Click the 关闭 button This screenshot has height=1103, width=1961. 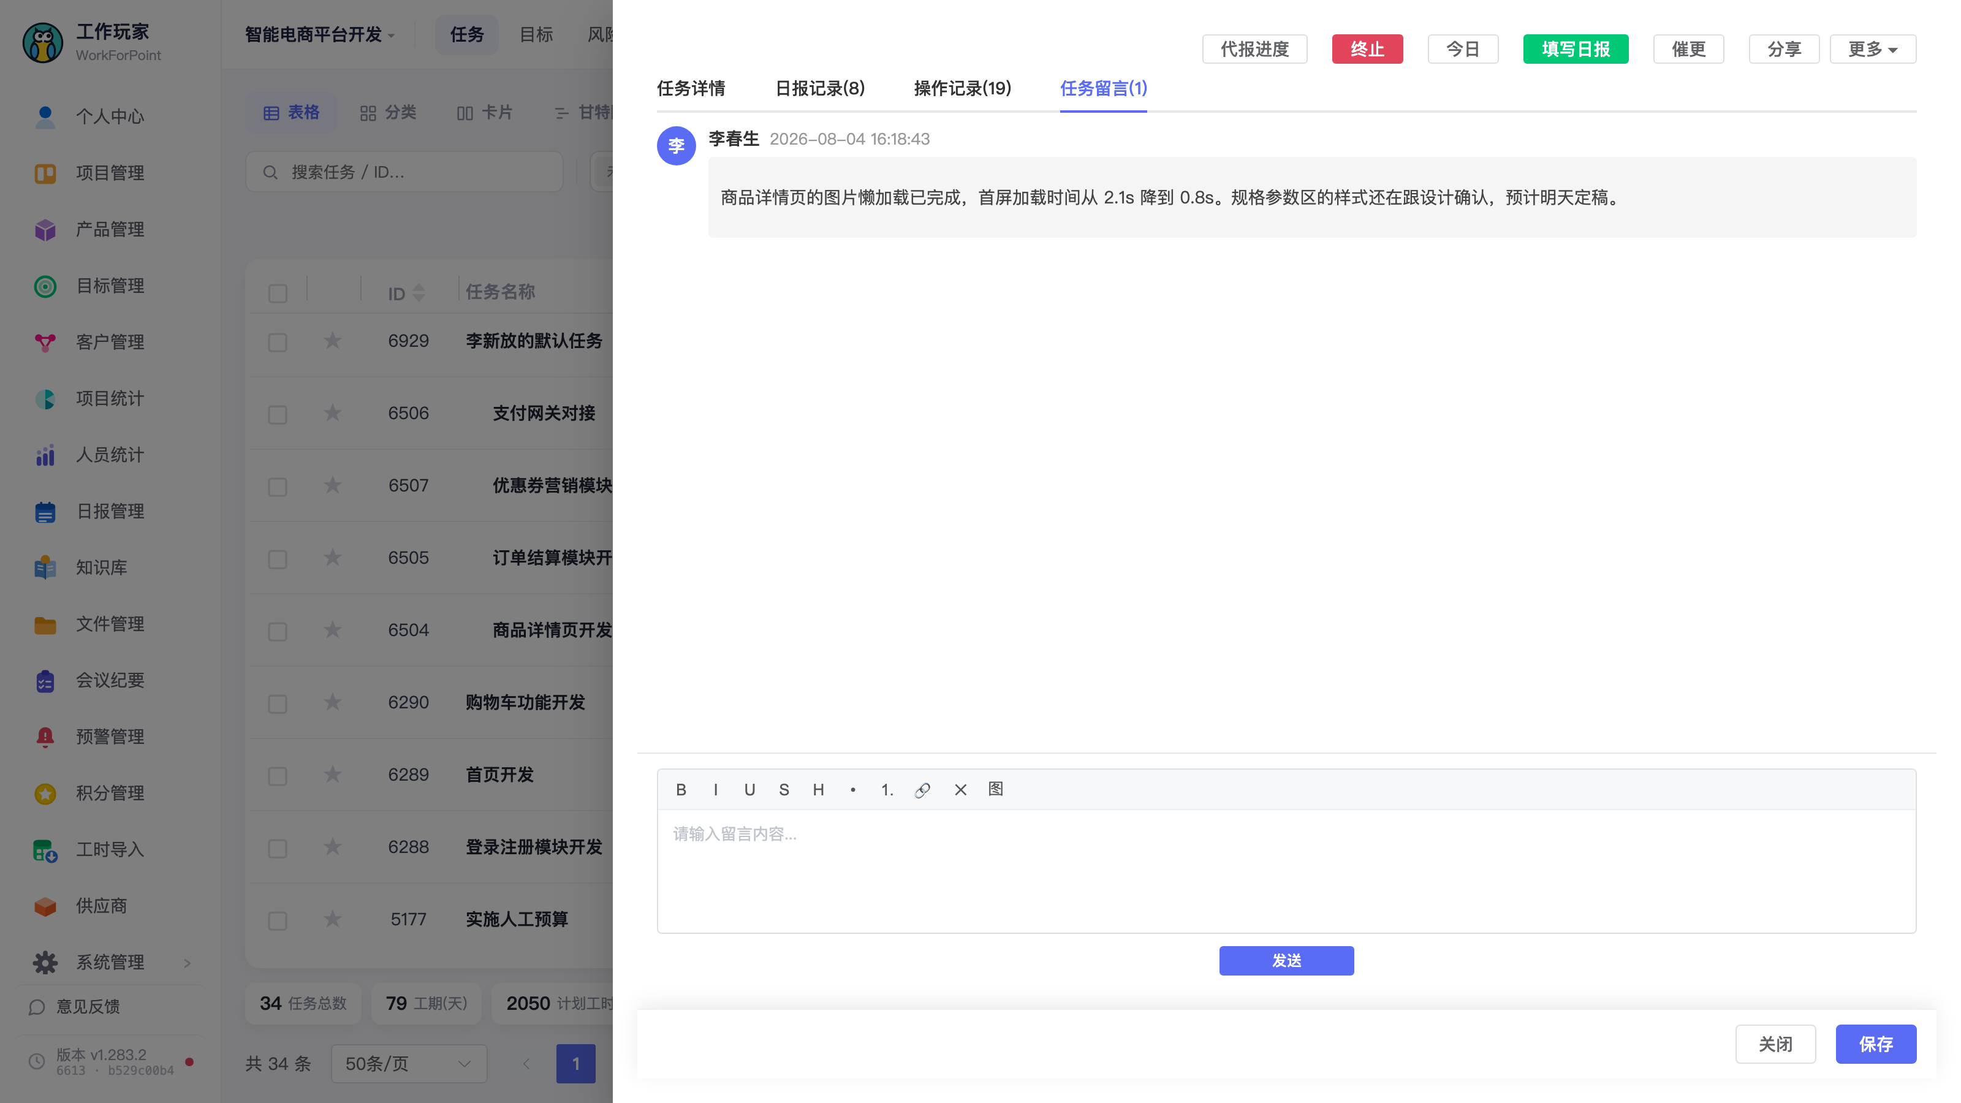point(1775,1044)
